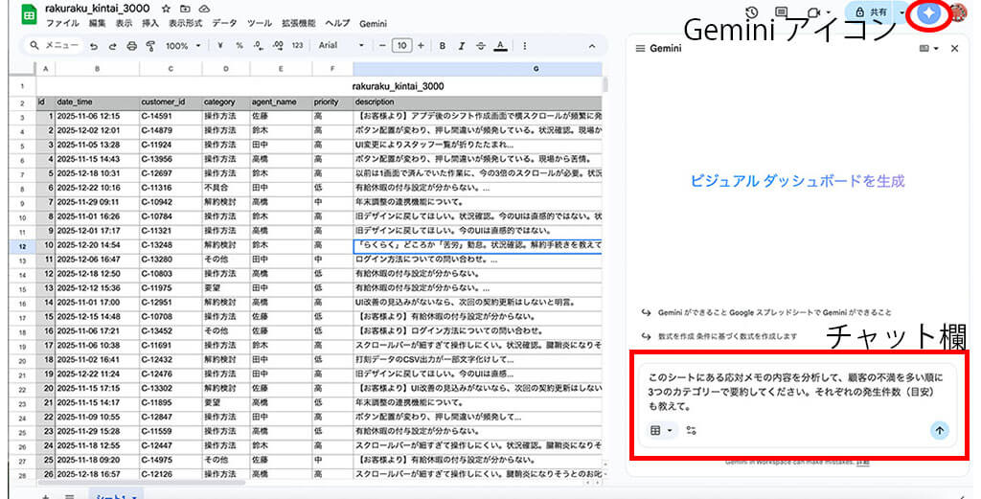Open the ファイル menu
Screen dimensions: 981x499
62,24
